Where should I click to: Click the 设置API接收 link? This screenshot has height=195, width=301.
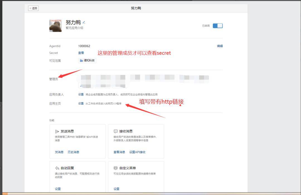[x=137, y=152]
